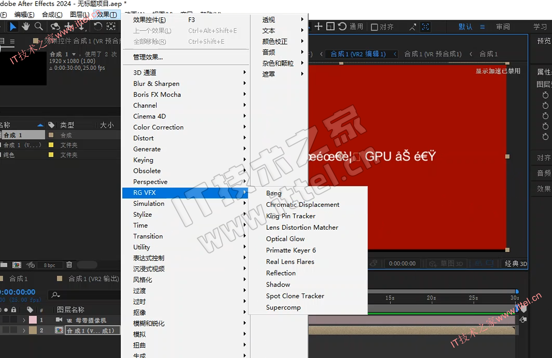Select the Zoom magnifier tool
The image size is (552, 358).
pos(39,26)
